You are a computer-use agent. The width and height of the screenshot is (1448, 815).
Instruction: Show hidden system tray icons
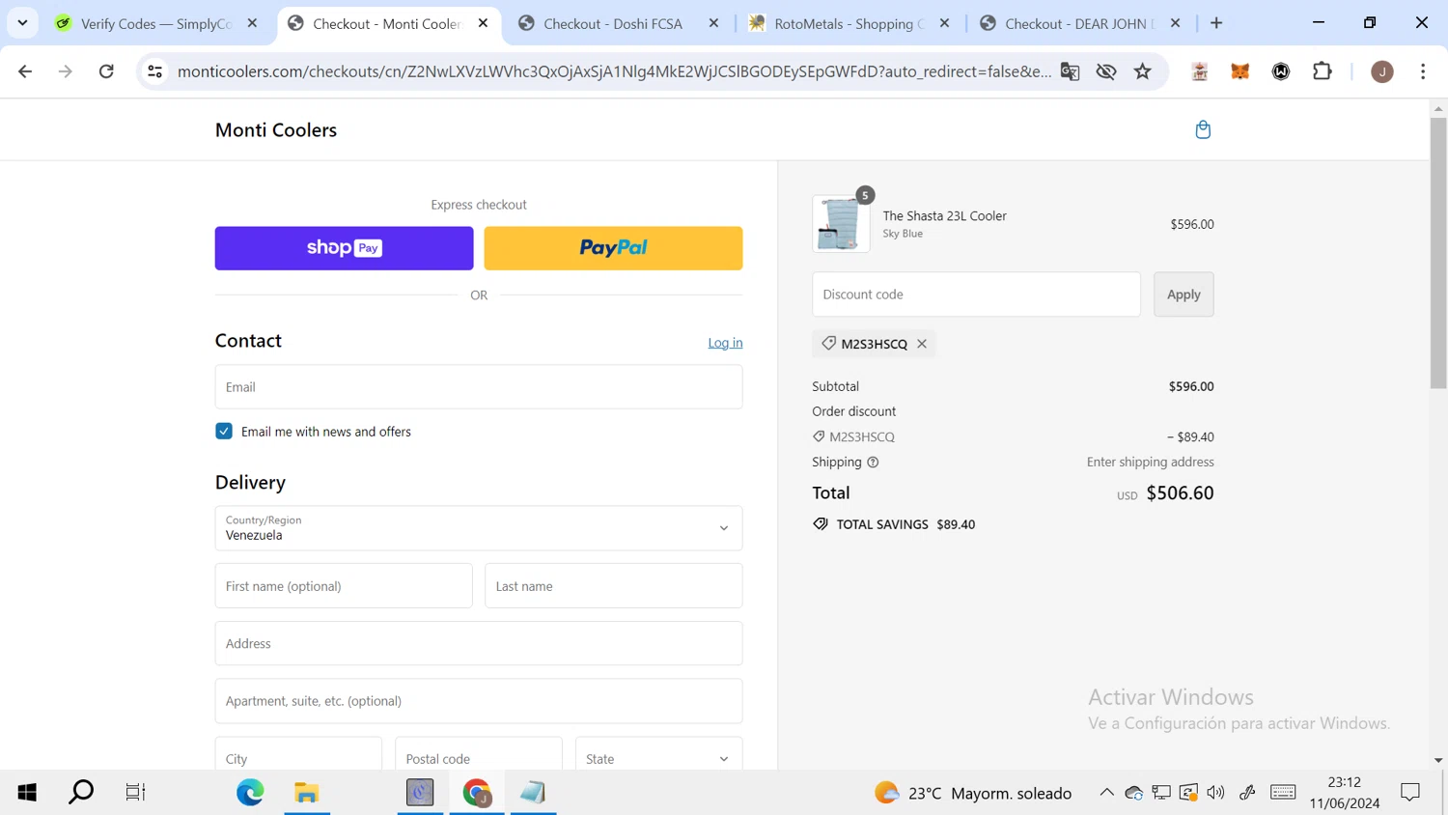pyautogui.click(x=1106, y=793)
